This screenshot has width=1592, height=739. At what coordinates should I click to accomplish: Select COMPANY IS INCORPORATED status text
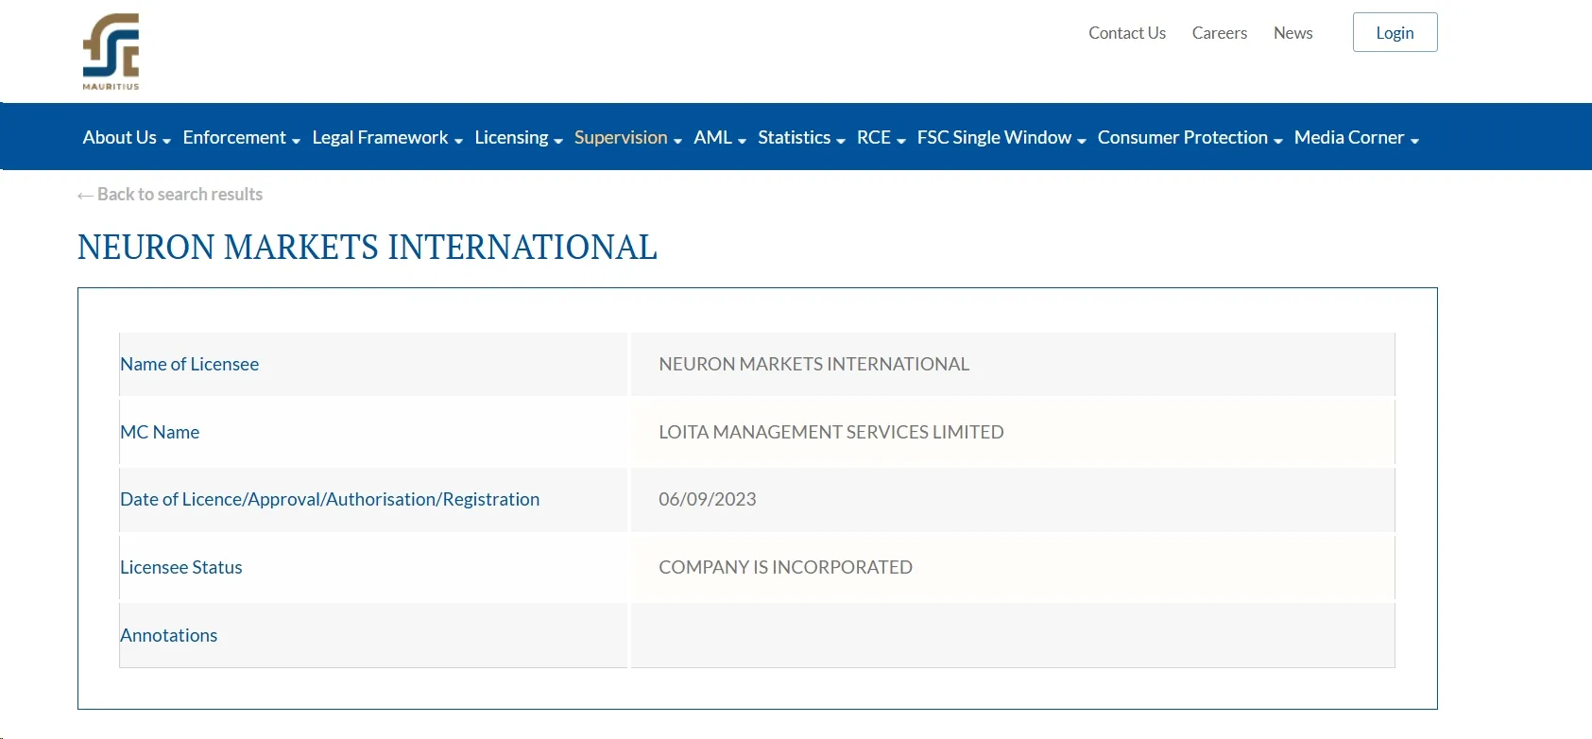click(785, 567)
